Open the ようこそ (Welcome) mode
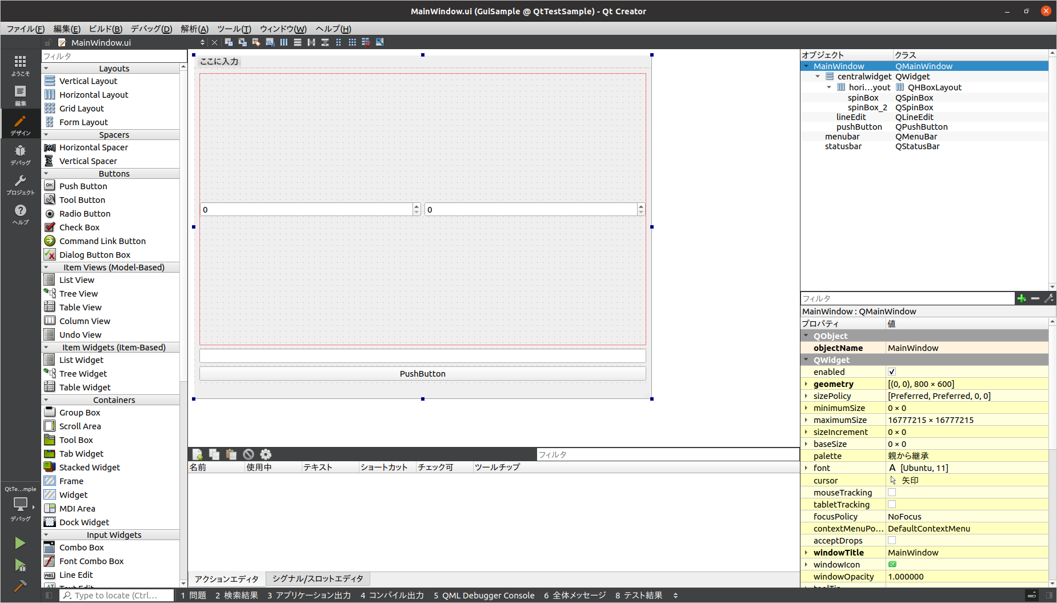 point(21,65)
